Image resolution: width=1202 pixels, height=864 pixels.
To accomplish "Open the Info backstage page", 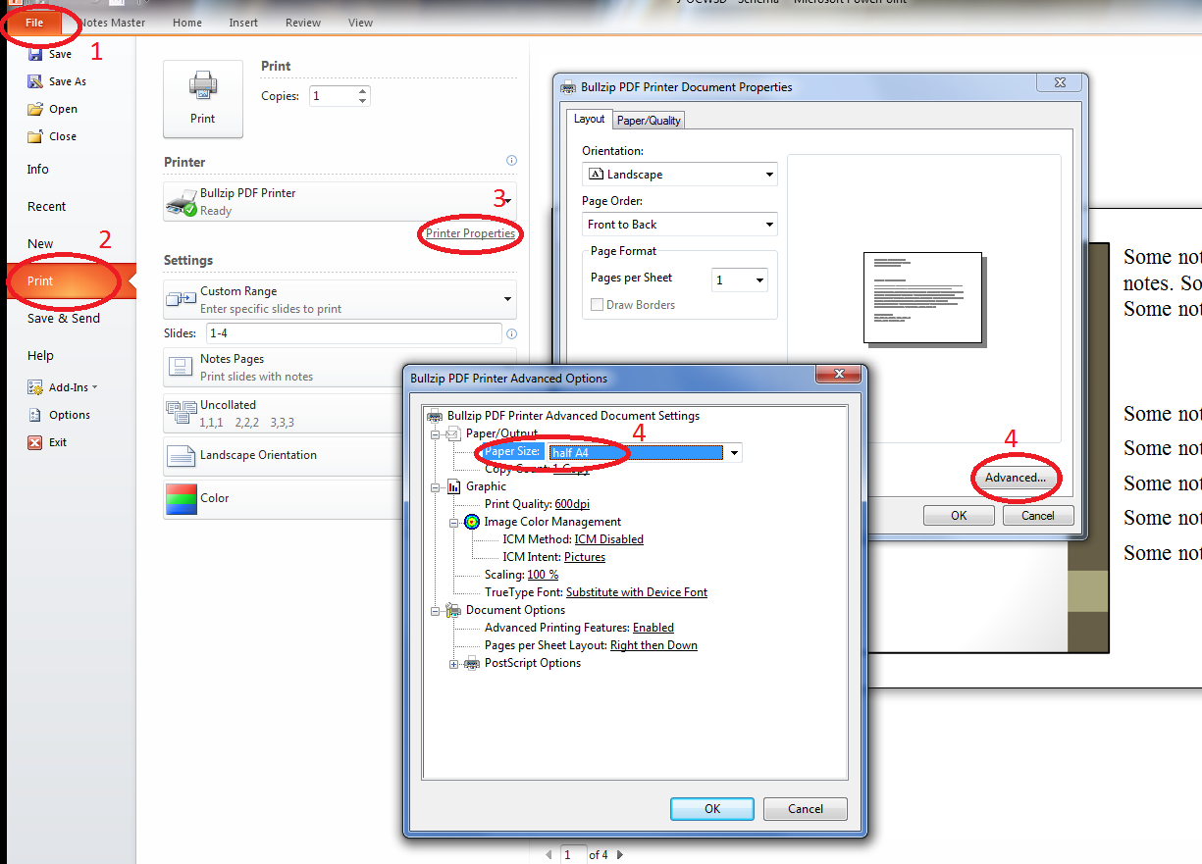I will pos(38,170).
